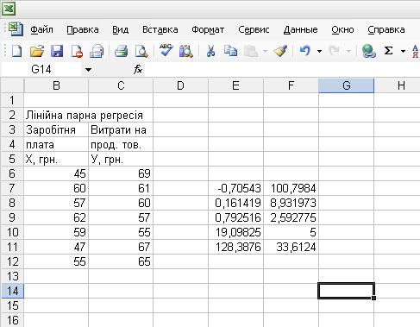This screenshot has width=420, height=327.
Task: Click the fx Insert Function button
Action: pyautogui.click(x=138, y=69)
